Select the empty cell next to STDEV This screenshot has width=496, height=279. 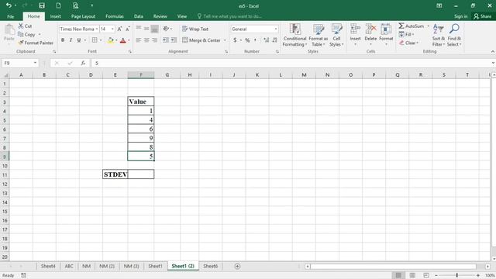point(141,174)
